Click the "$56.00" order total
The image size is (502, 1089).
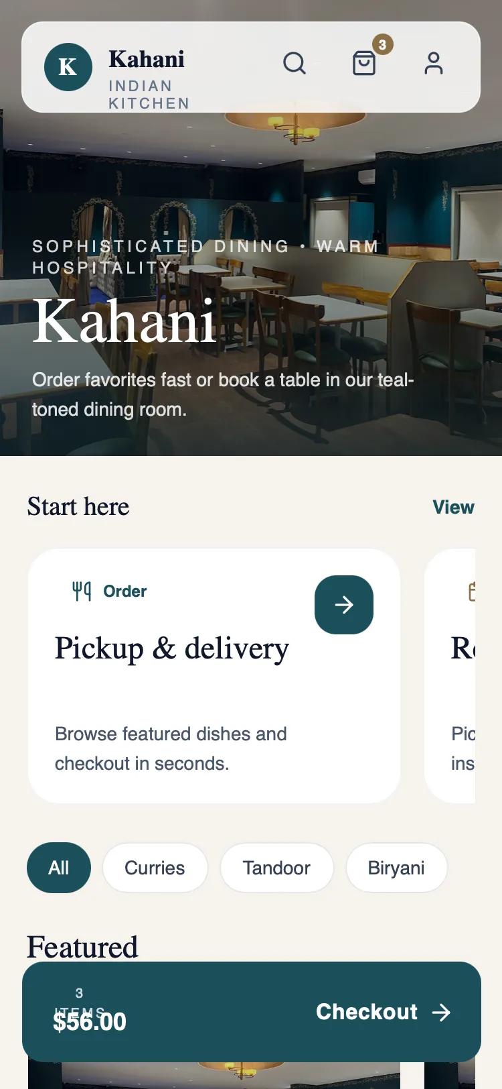[x=89, y=1021]
